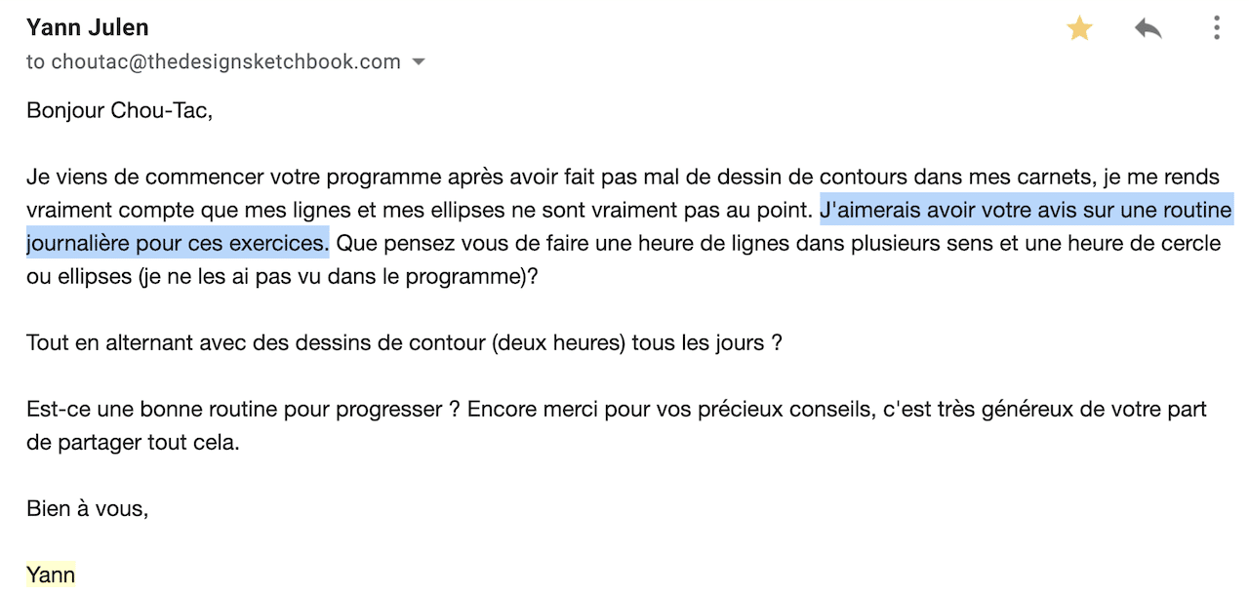1249x595 pixels.
Task: Click the closing line "Bien à vous,"
Action: [88, 508]
